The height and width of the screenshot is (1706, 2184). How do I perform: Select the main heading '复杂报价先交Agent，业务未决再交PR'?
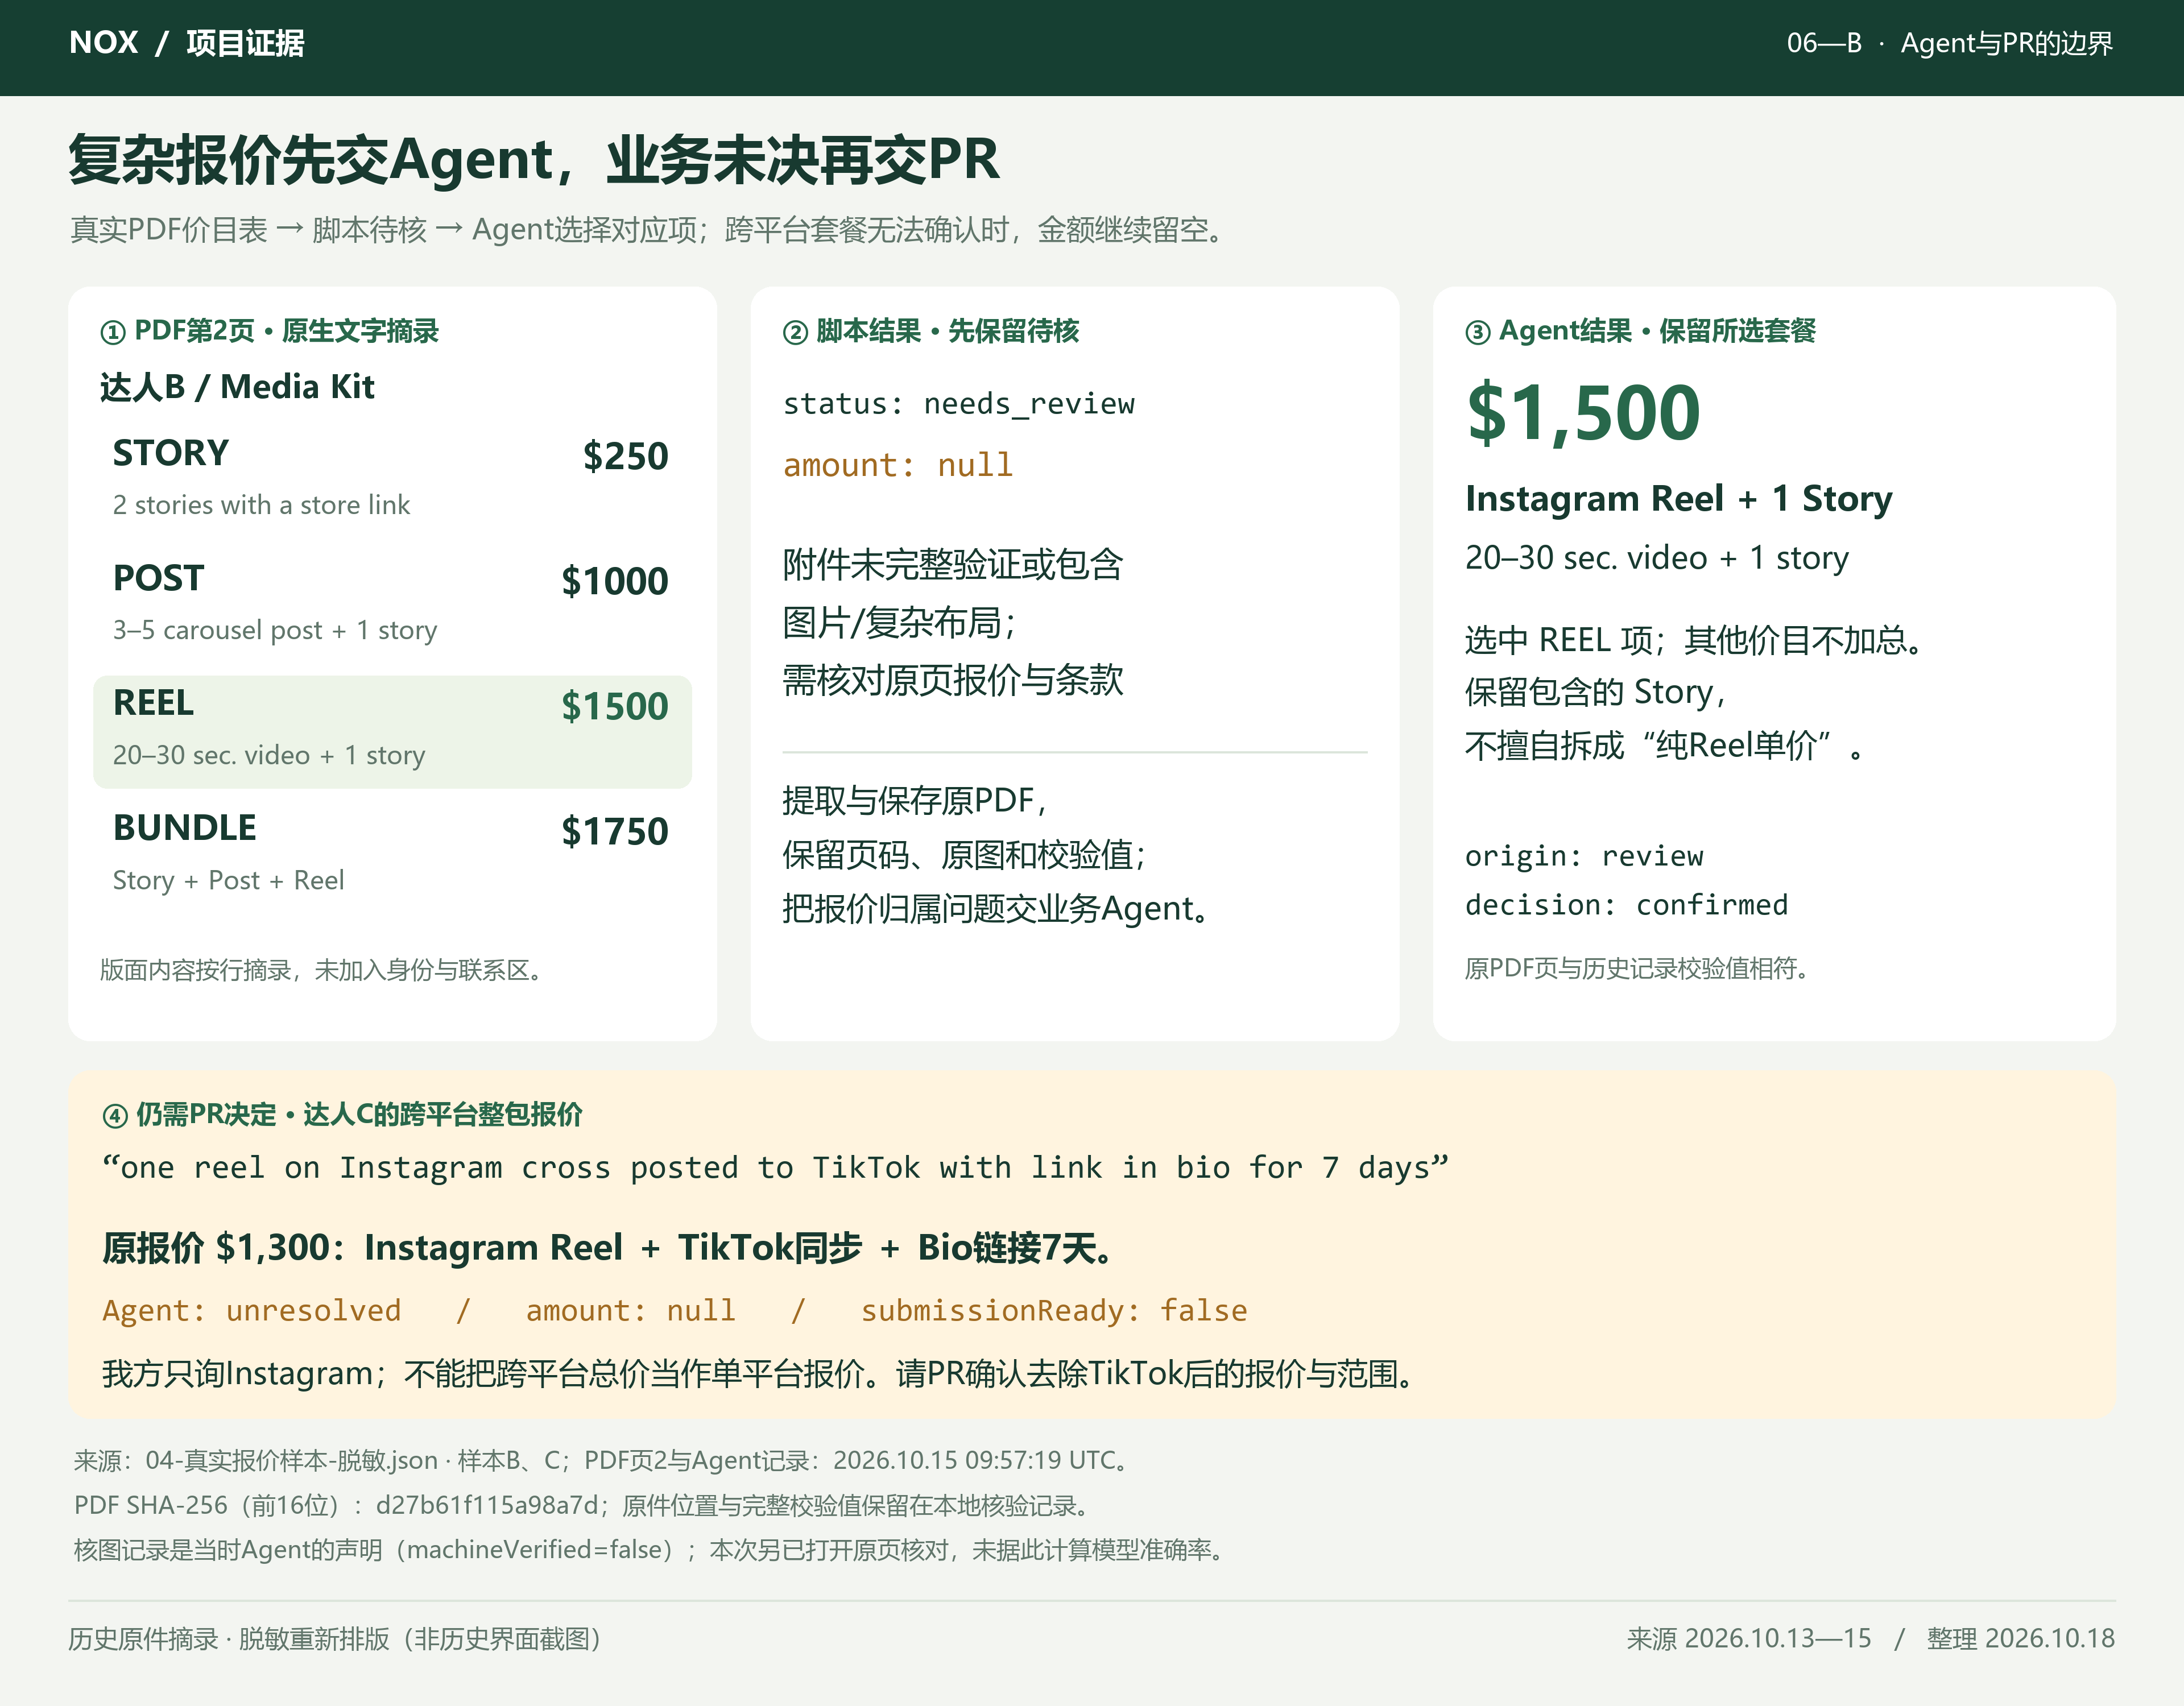[x=534, y=159]
